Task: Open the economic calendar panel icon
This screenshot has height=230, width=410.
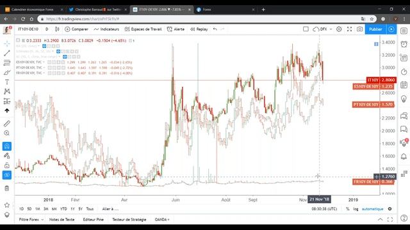Action: tap(404, 85)
